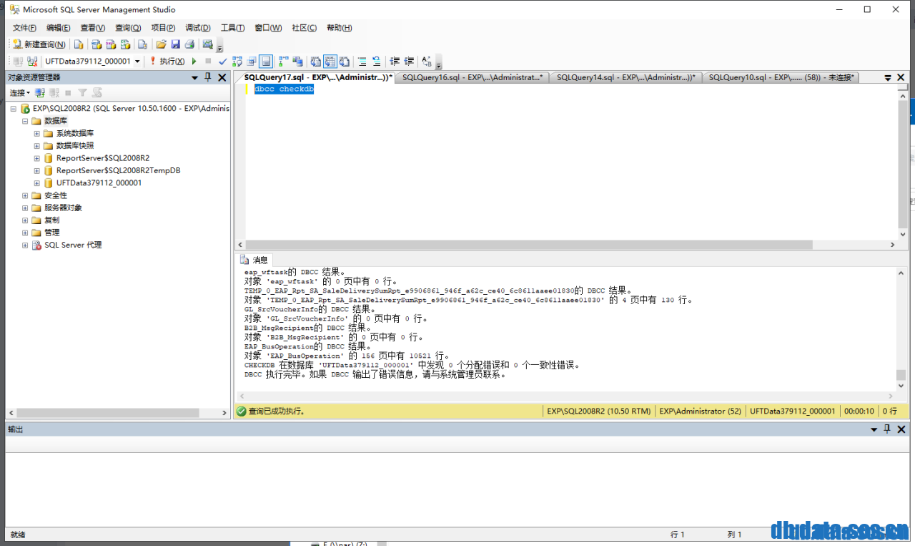Click the 'dbcc checkdb' text in the editor
The height and width of the screenshot is (546, 915).
click(284, 89)
